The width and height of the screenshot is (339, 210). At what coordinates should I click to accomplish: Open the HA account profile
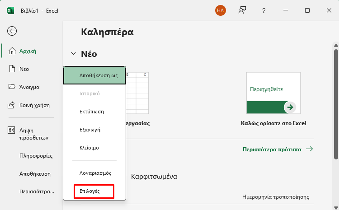(220, 10)
